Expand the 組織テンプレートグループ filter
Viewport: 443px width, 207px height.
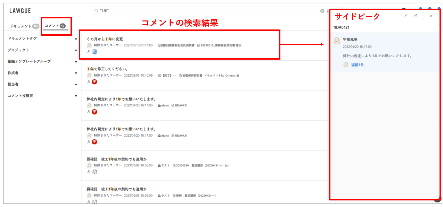coord(76,62)
